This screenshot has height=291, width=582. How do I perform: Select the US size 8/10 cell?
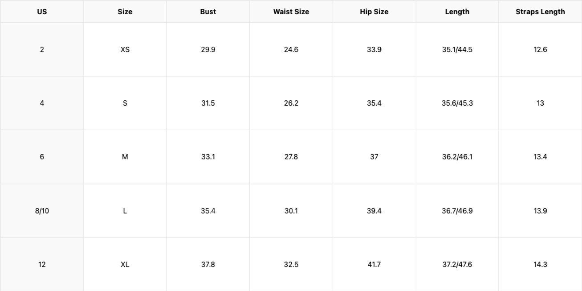42,211
